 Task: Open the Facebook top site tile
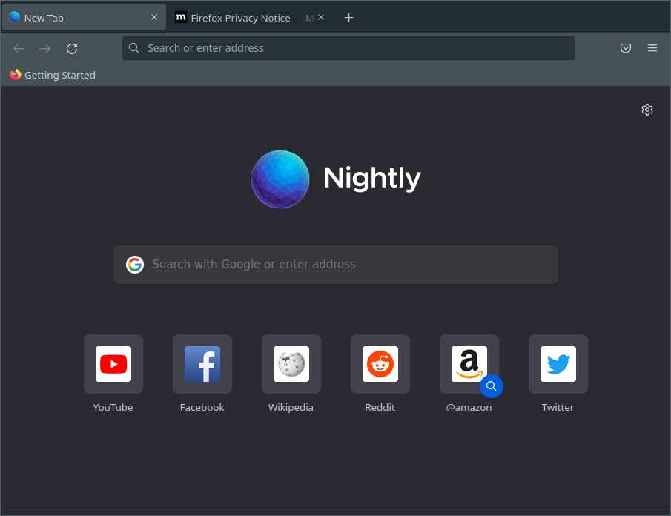click(202, 364)
